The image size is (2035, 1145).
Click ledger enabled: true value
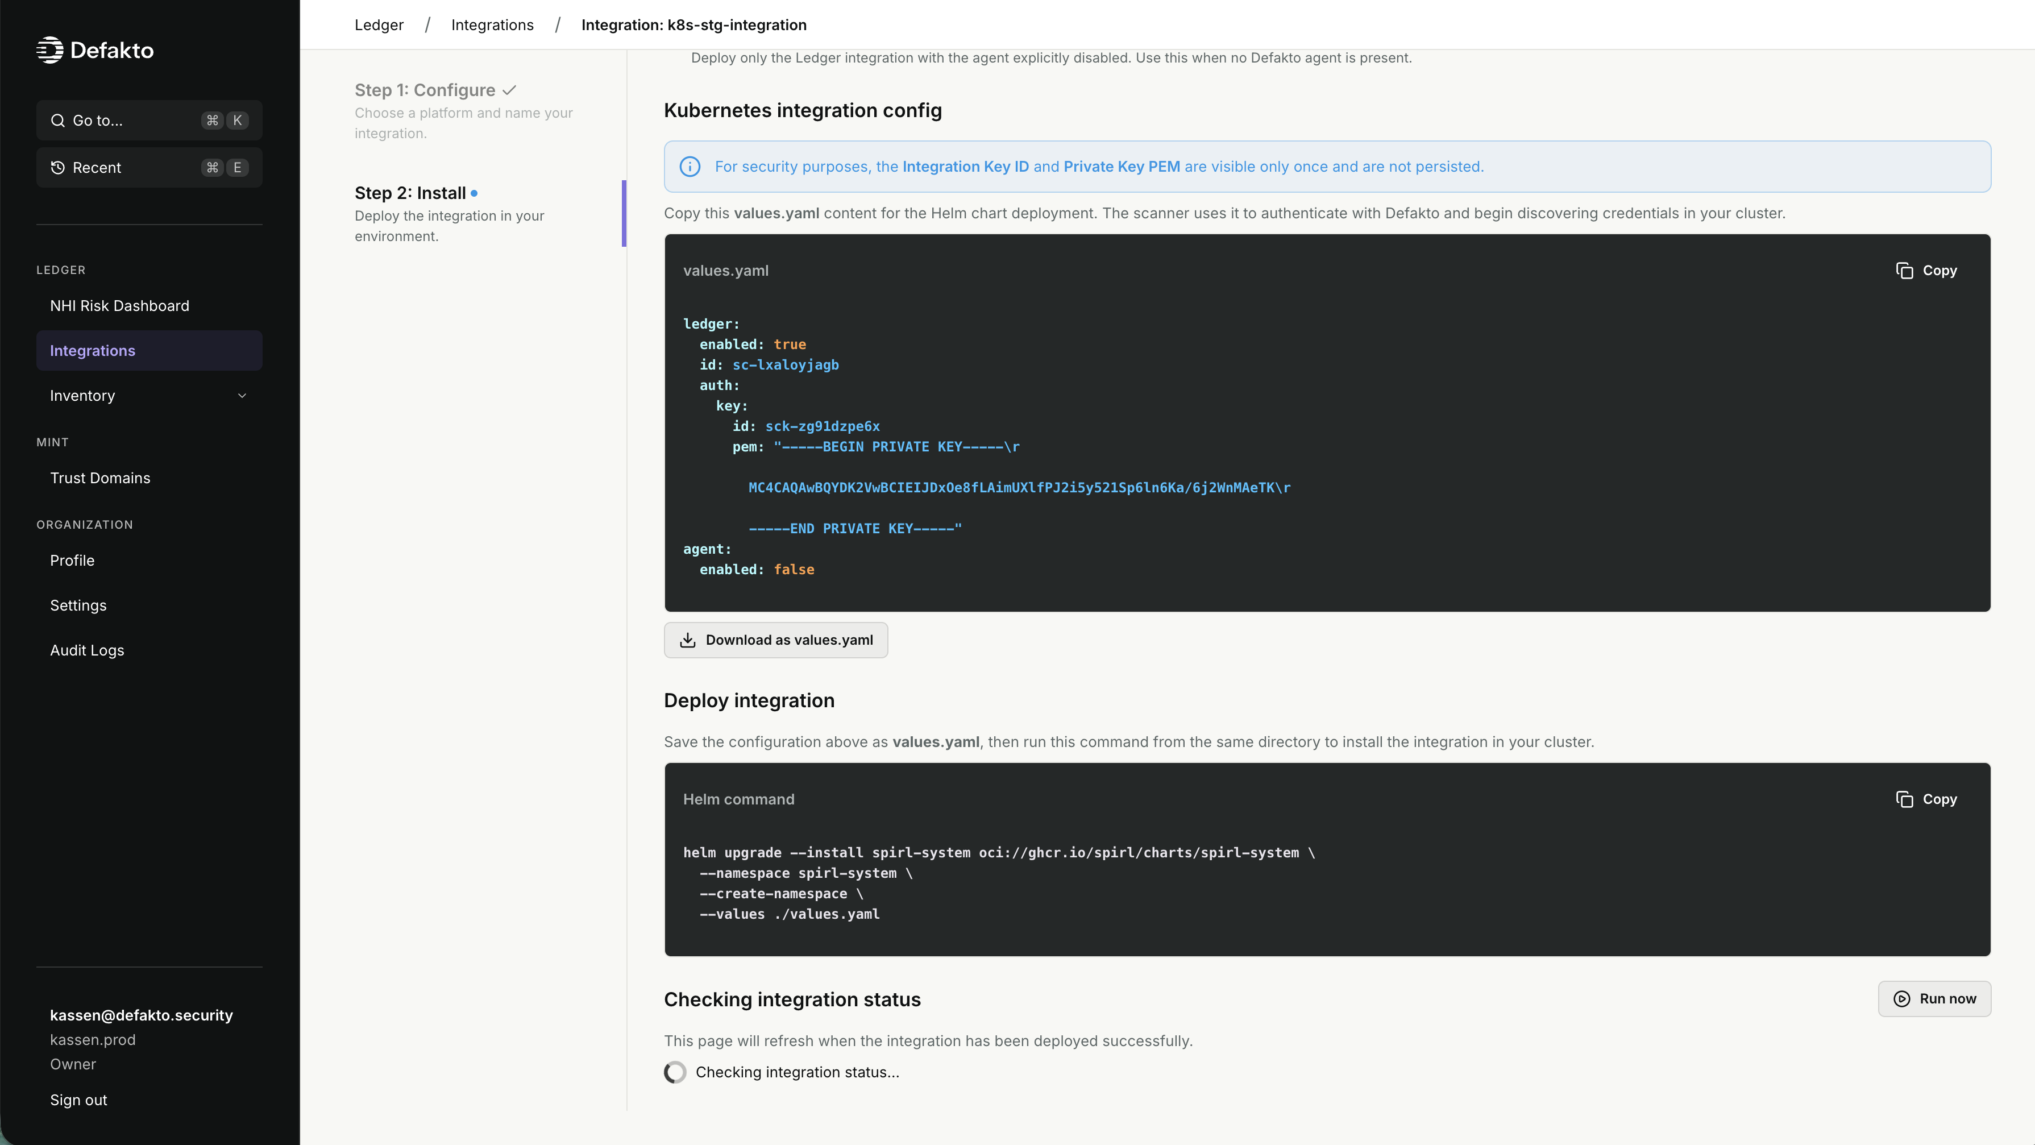(x=790, y=345)
